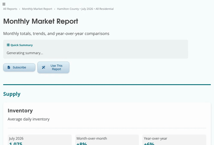Click the Inventory card title

[20, 111]
